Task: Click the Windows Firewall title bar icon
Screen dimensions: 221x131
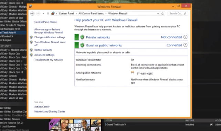Action: pos(31,7)
